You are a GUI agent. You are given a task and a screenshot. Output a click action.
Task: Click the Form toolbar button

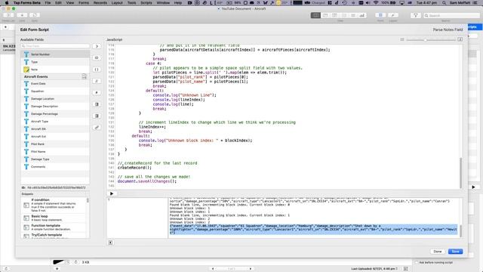[380, 15]
